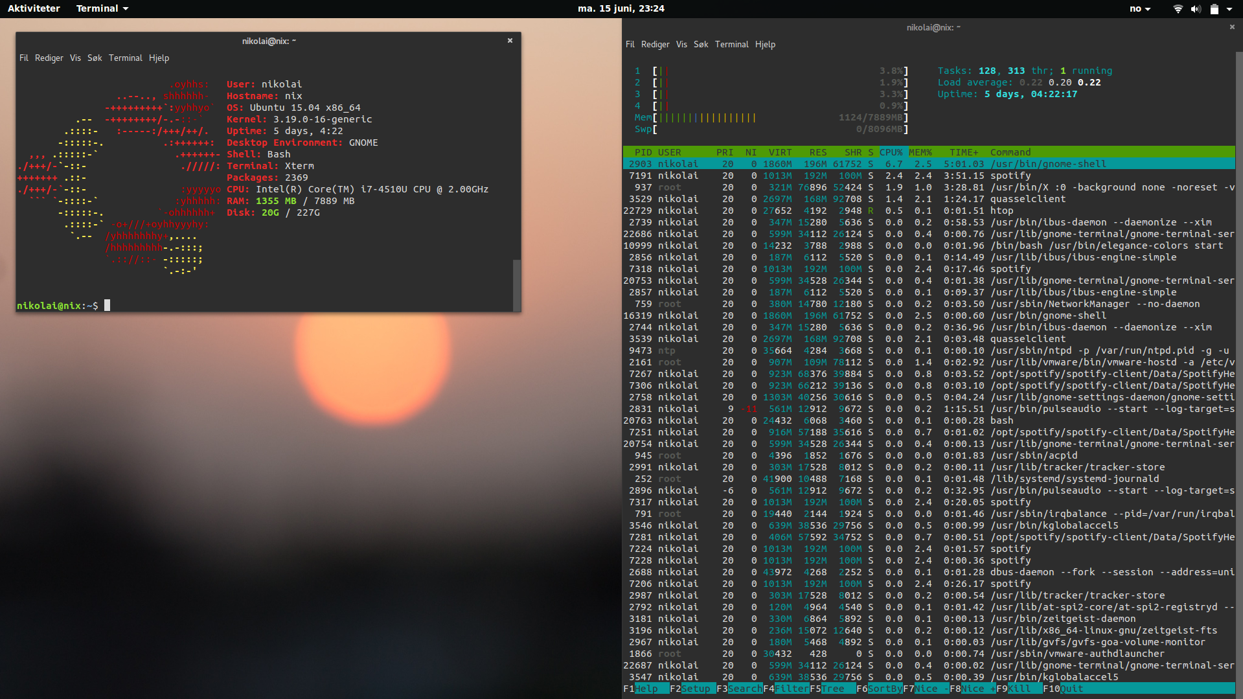Viewport: 1243px width, 699px height.
Task: Open the clock and calendar at top center
Action: click(x=621, y=8)
